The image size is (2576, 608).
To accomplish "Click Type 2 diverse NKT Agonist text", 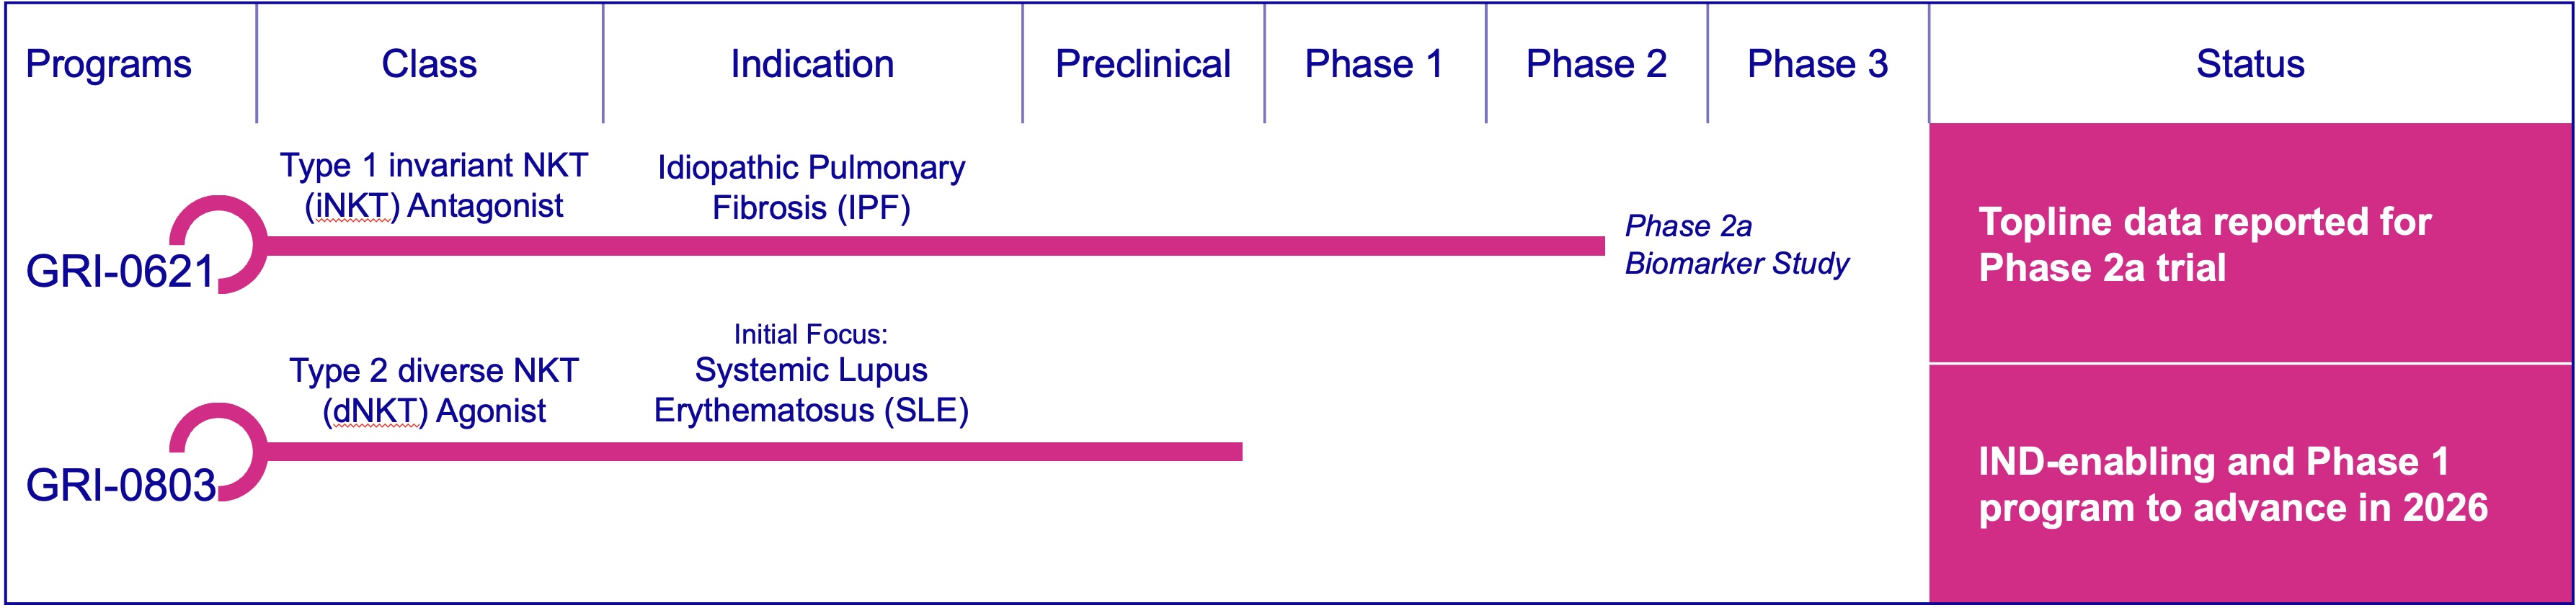I will [434, 391].
